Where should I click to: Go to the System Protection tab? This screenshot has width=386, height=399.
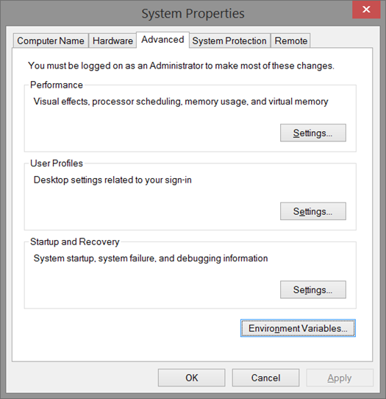click(x=229, y=40)
